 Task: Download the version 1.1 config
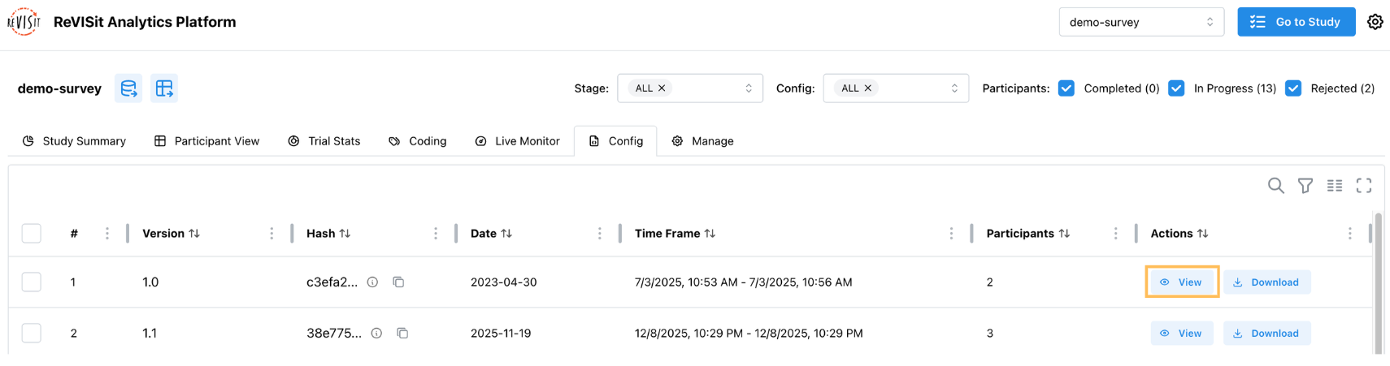[1267, 334]
